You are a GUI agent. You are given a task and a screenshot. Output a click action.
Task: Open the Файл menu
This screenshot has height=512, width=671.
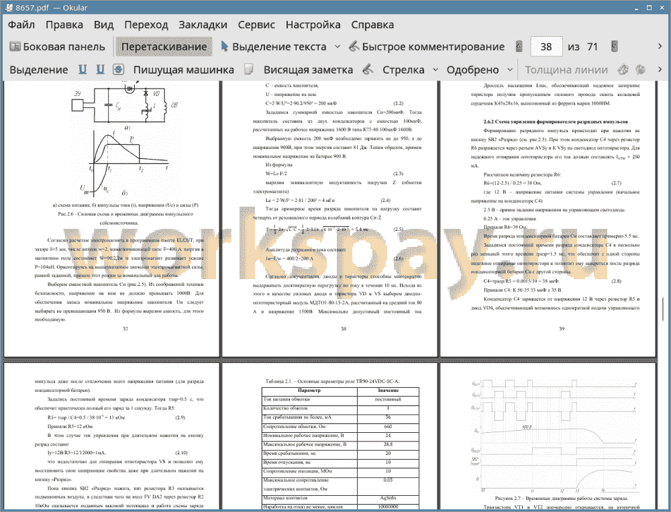[21, 25]
